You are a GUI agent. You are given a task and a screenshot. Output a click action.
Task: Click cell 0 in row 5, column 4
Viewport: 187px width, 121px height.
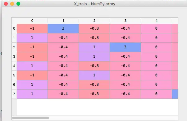(x=156, y=75)
